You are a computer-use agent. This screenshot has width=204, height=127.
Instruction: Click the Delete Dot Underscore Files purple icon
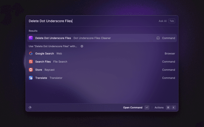31,38
